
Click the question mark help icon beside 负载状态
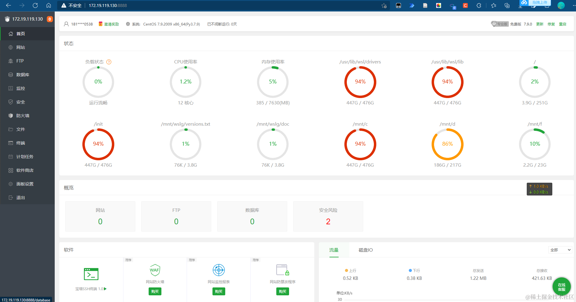[109, 62]
